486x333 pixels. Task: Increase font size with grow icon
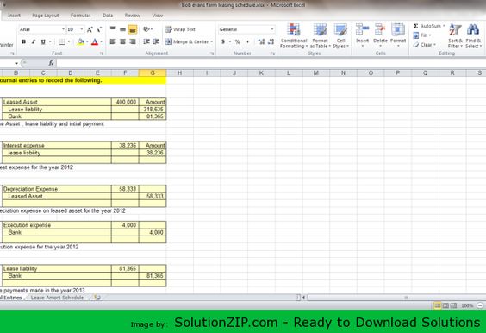[x=90, y=30]
